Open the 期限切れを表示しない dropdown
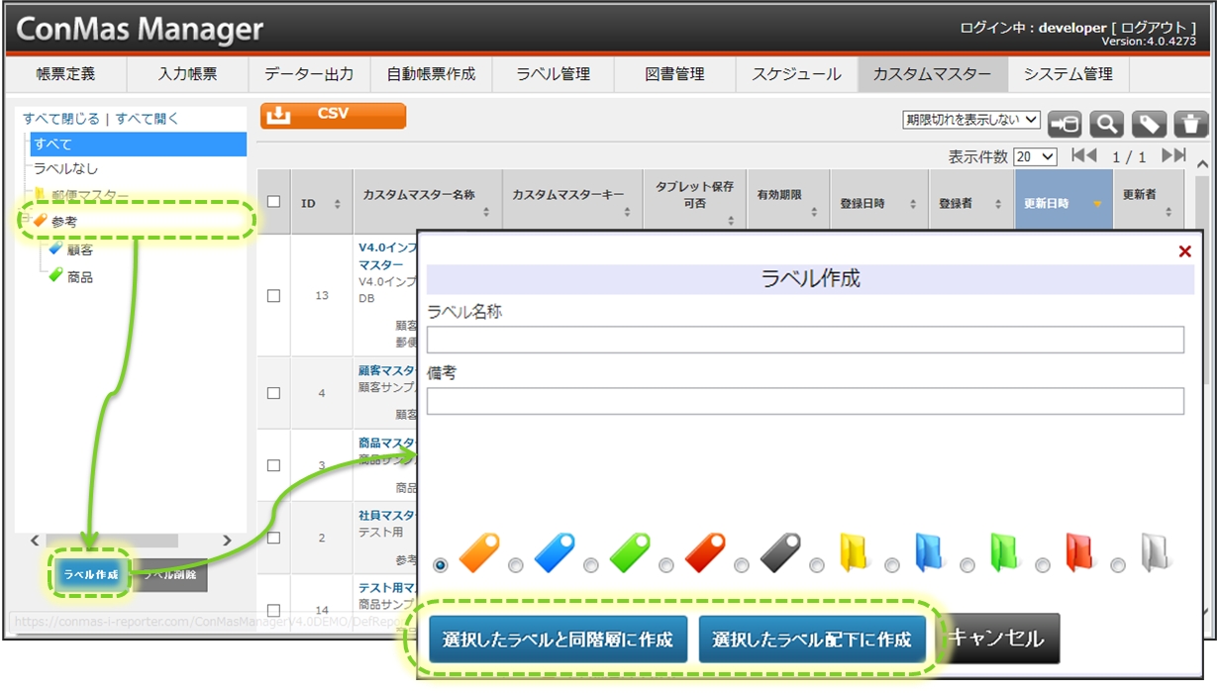Screen dimensions: 1217x693 tap(970, 120)
